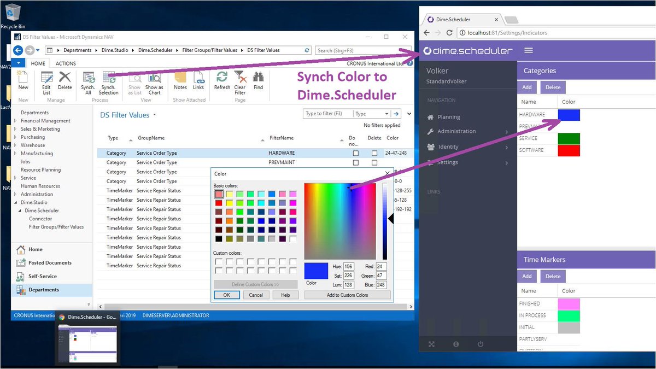Select the red basic color swatch

coord(219,203)
